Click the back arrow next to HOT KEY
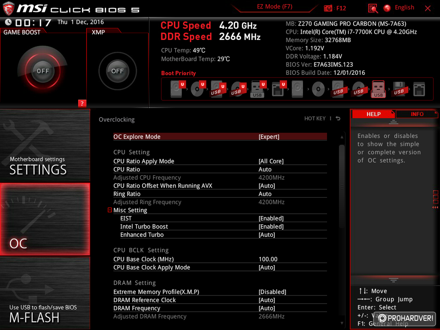440x330 pixels. tap(338, 118)
